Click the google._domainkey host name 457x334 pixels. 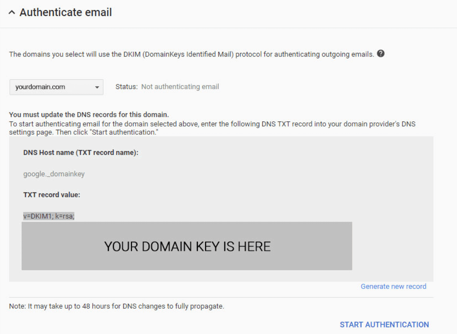coord(54,174)
